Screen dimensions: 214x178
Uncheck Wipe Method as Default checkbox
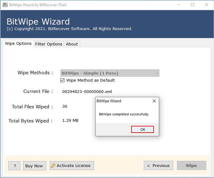pyautogui.click(x=63, y=80)
